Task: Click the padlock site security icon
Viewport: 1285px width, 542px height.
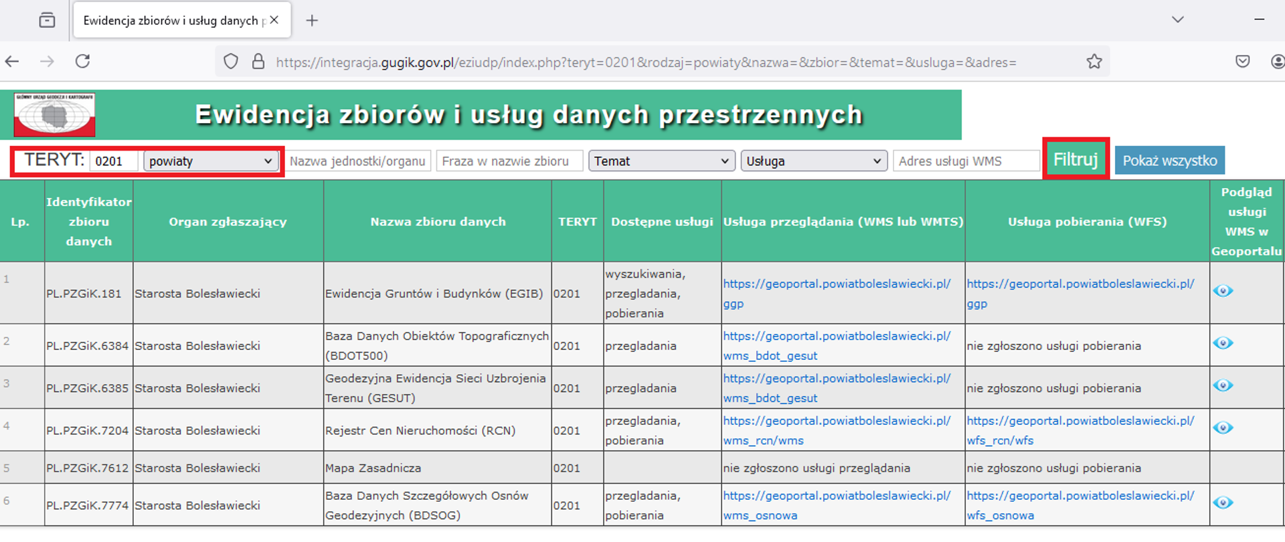Action: tap(258, 62)
